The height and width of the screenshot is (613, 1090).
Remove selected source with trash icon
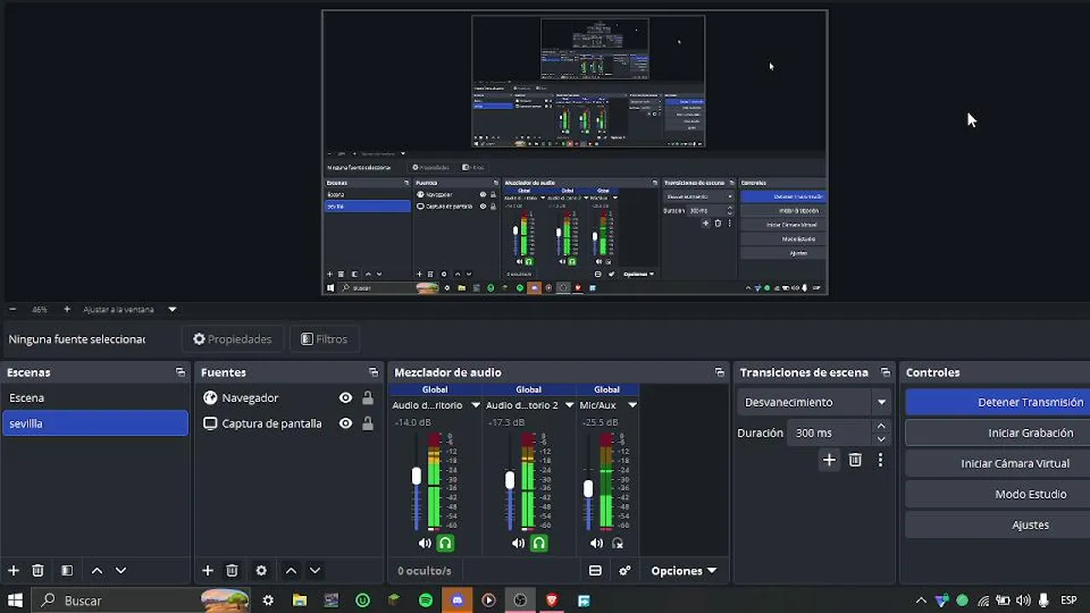coord(232,570)
